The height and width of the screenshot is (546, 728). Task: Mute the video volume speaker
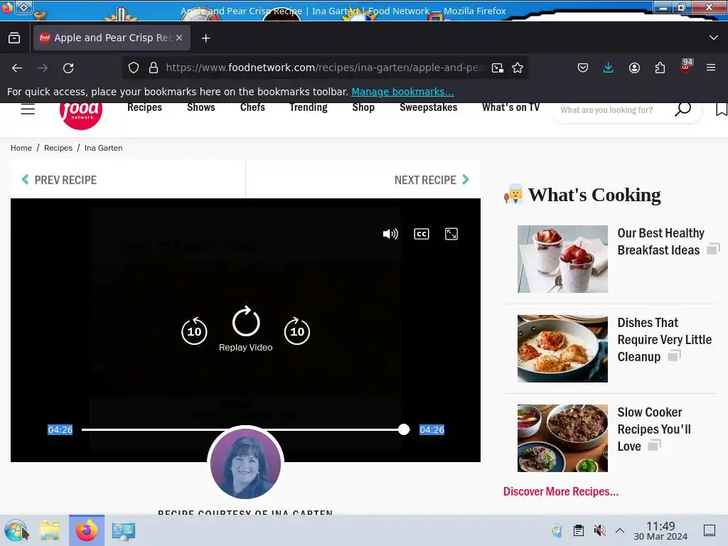click(x=390, y=234)
